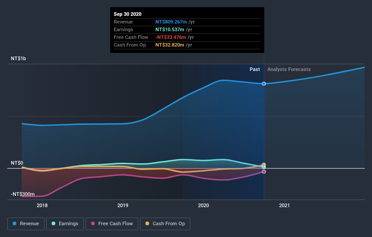Toggle the Free Cash Flow legend button
This screenshot has width=372, height=237.
(112, 224)
